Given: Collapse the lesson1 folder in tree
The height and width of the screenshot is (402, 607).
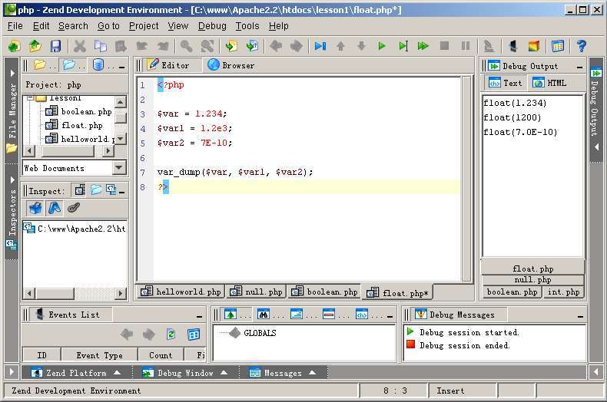Looking at the screenshot, I should click(29, 97).
